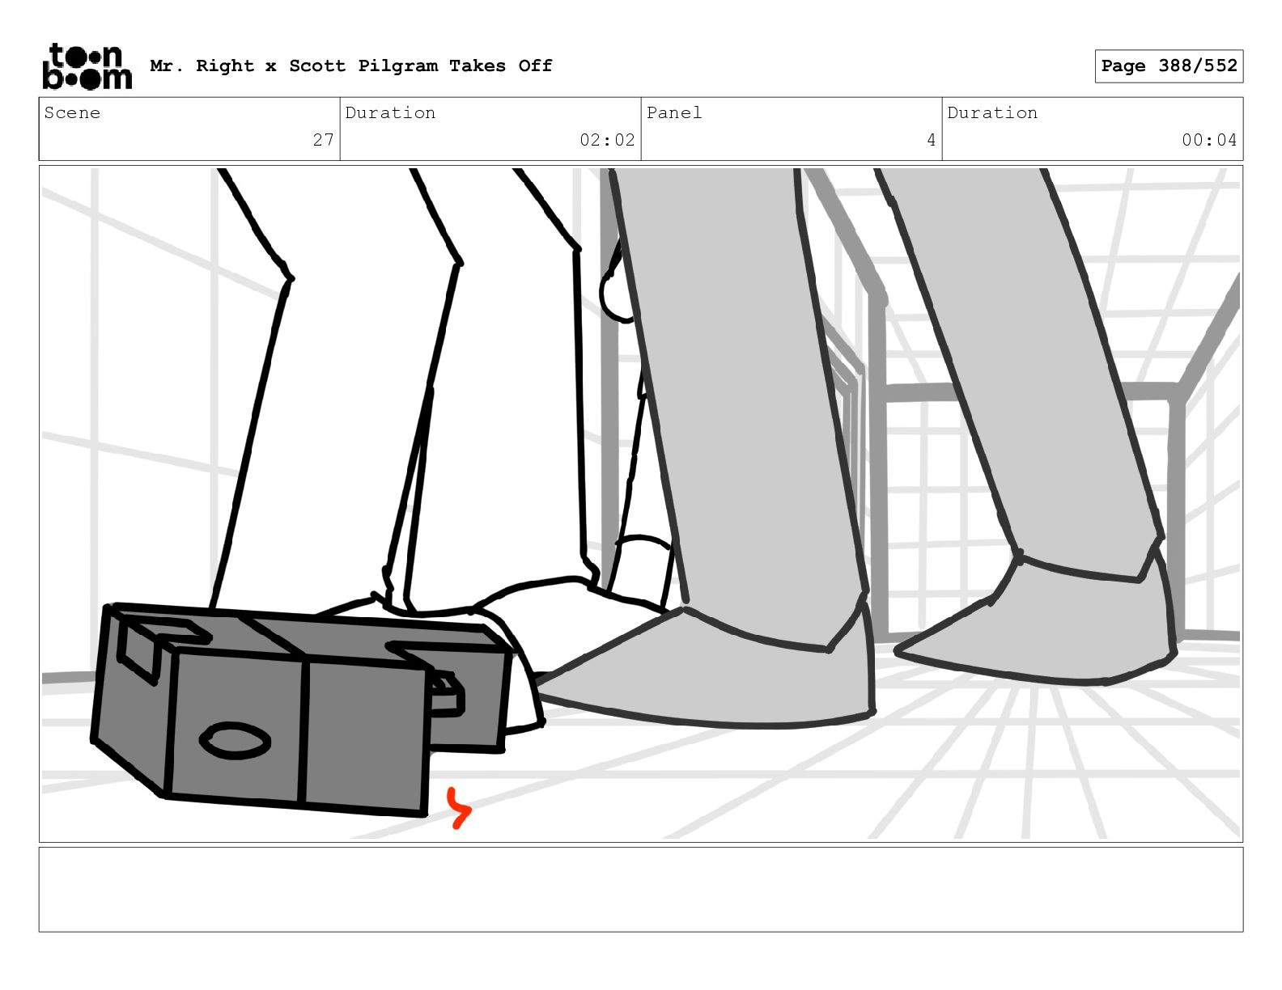Click scene duration value '02:02'
The image size is (1282, 990).
[607, 140]
